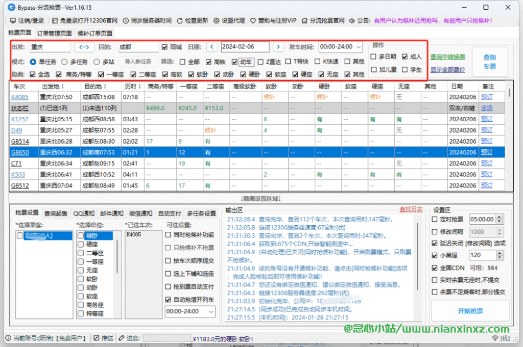Viewport: 523px width, 347px height.
Task: Click the date field 2024-02-06
Action: (x=245, y=47)
